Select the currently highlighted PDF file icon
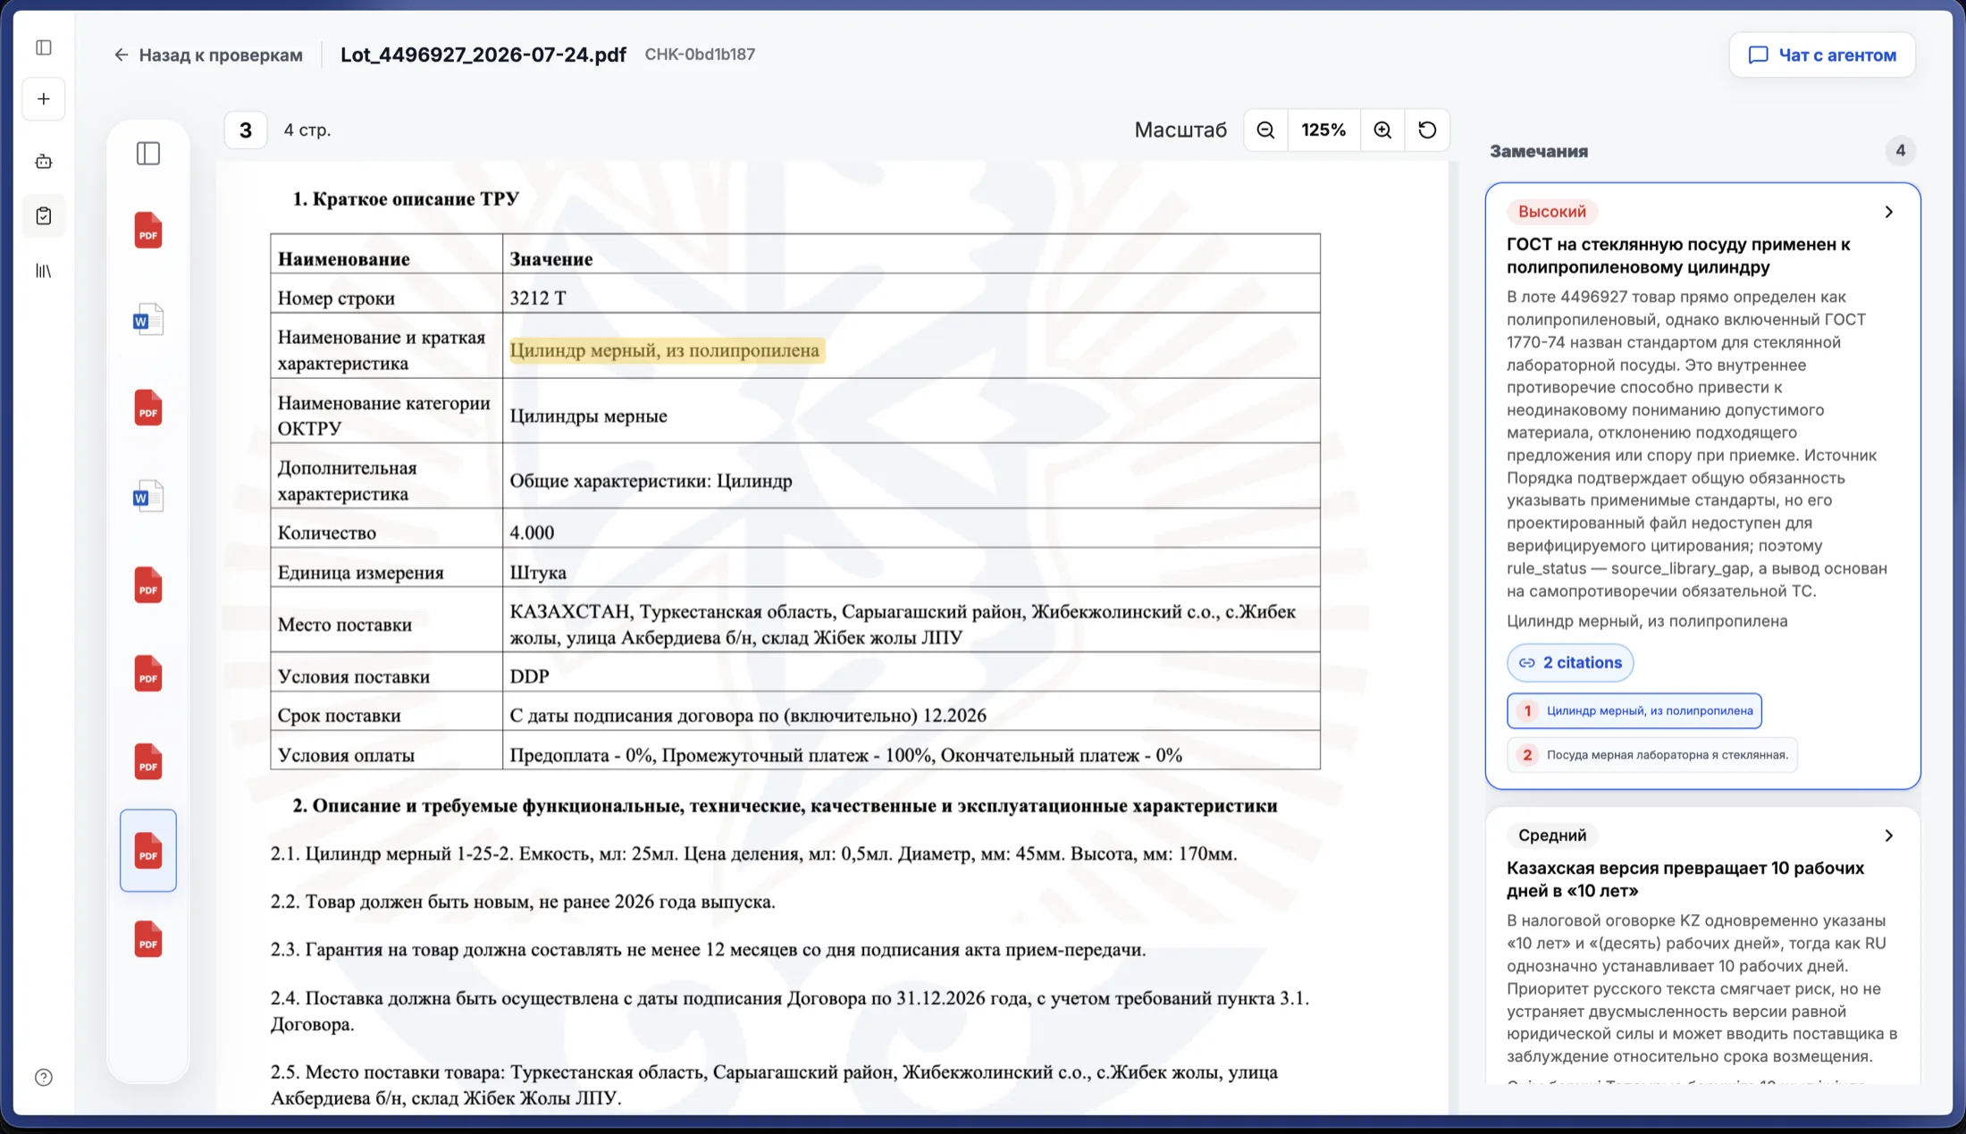Screen dimensions: 1966x1134 pos(148,851)
